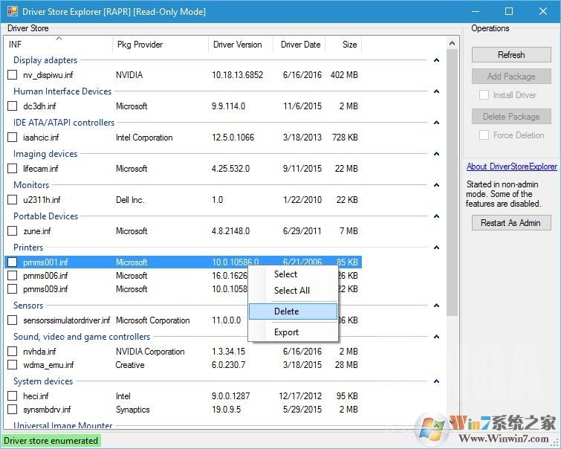This screenshot has height=449, width=561.
Task: Check the nv_dispiwu.inf driver checkbox
Action: point(13,75)
